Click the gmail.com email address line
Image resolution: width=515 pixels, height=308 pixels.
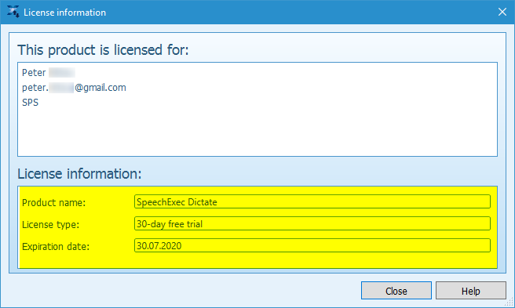pos(74,88)
